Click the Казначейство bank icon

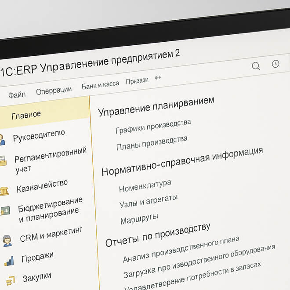[x=4, y=191]
